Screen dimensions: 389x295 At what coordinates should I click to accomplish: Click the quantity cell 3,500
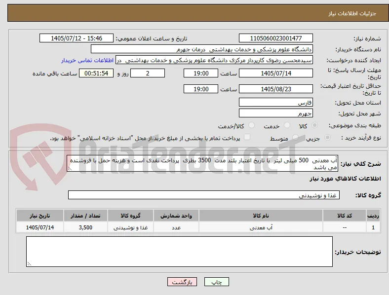point(85,227)
